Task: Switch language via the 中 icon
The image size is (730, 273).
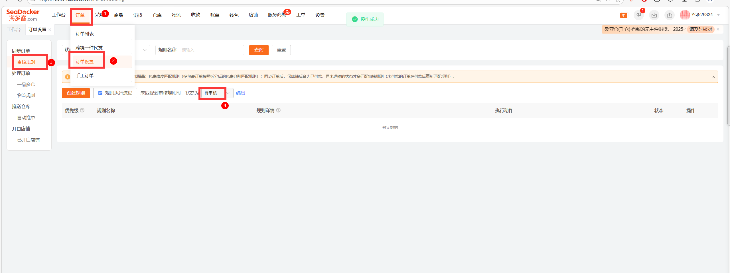Action: pyautogui.click(x=624, y=15)
